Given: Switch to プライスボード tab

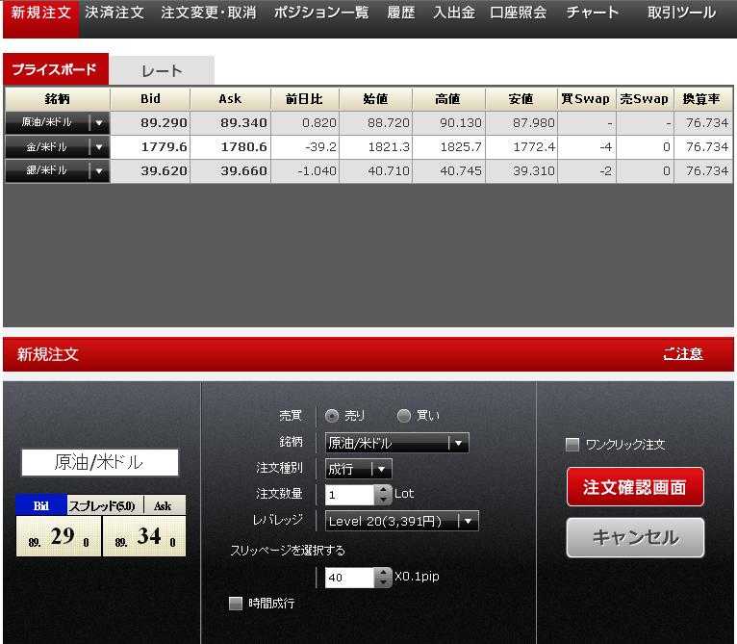Looking at the screenshot, I should click(x=56, y=69).
